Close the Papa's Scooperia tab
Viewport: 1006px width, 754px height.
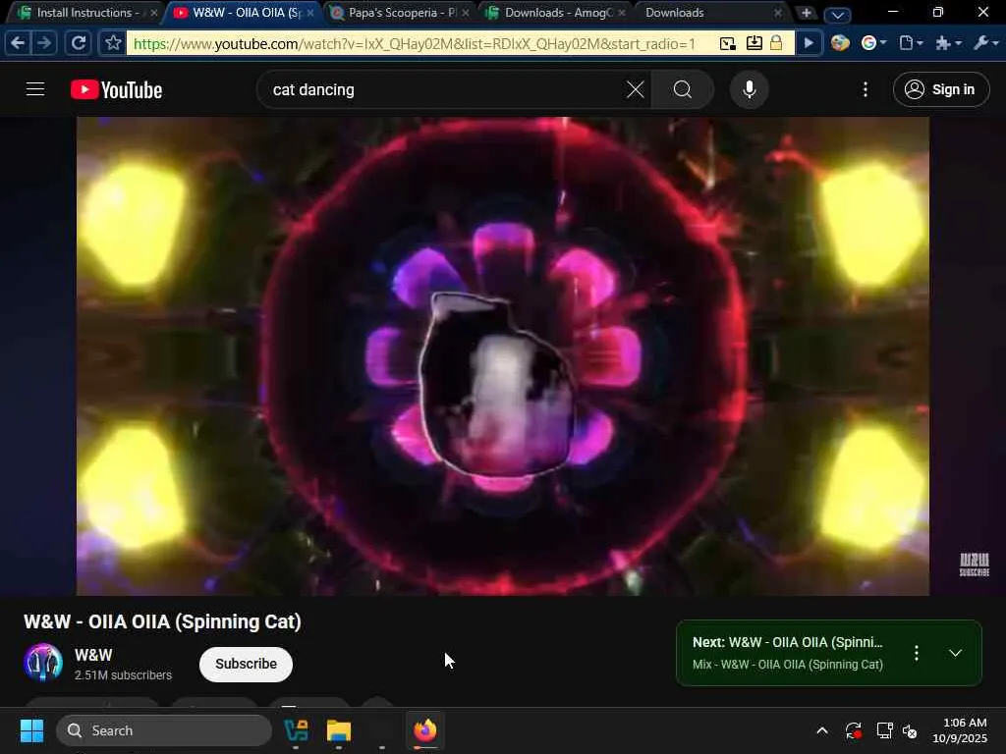coord(466,13)
